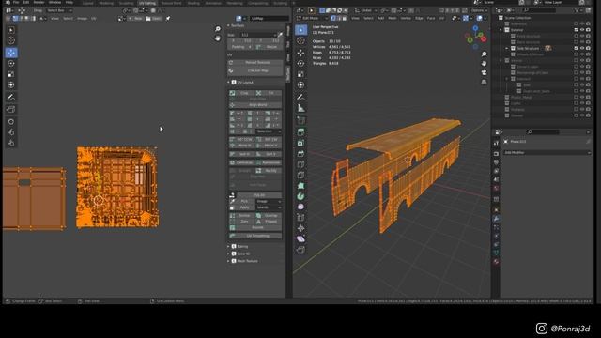Open the Mesh menu in 3D viewport header
This screenshot has height=338, width=601.
point(393,19)
